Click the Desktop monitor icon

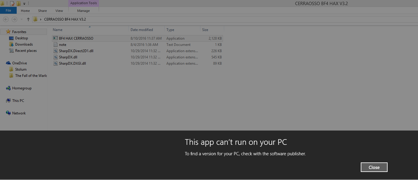point(11,38)
